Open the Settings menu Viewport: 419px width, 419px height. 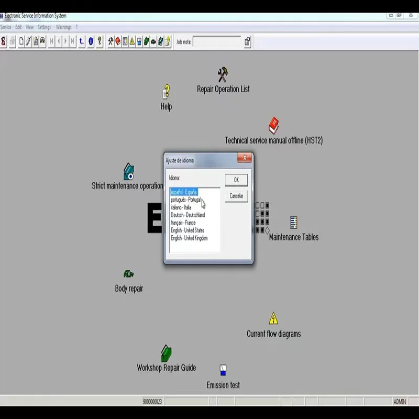45,27
